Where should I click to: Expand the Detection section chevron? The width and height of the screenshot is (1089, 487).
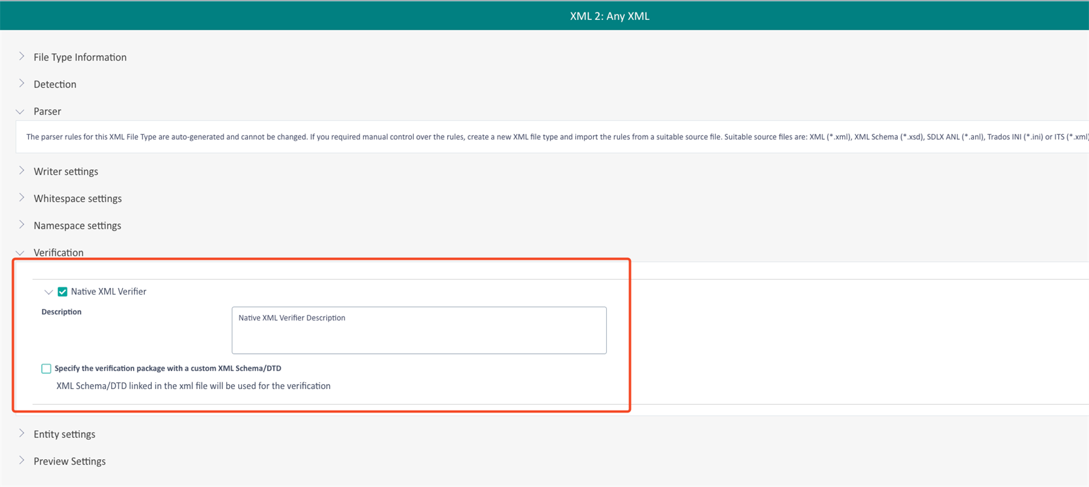[22, 83]
